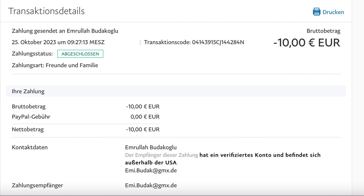Click the name Emrullah Budakoglu under Kontaktdaten
Image resolution: width=364 pixels, height=196 pixels.
151,147
